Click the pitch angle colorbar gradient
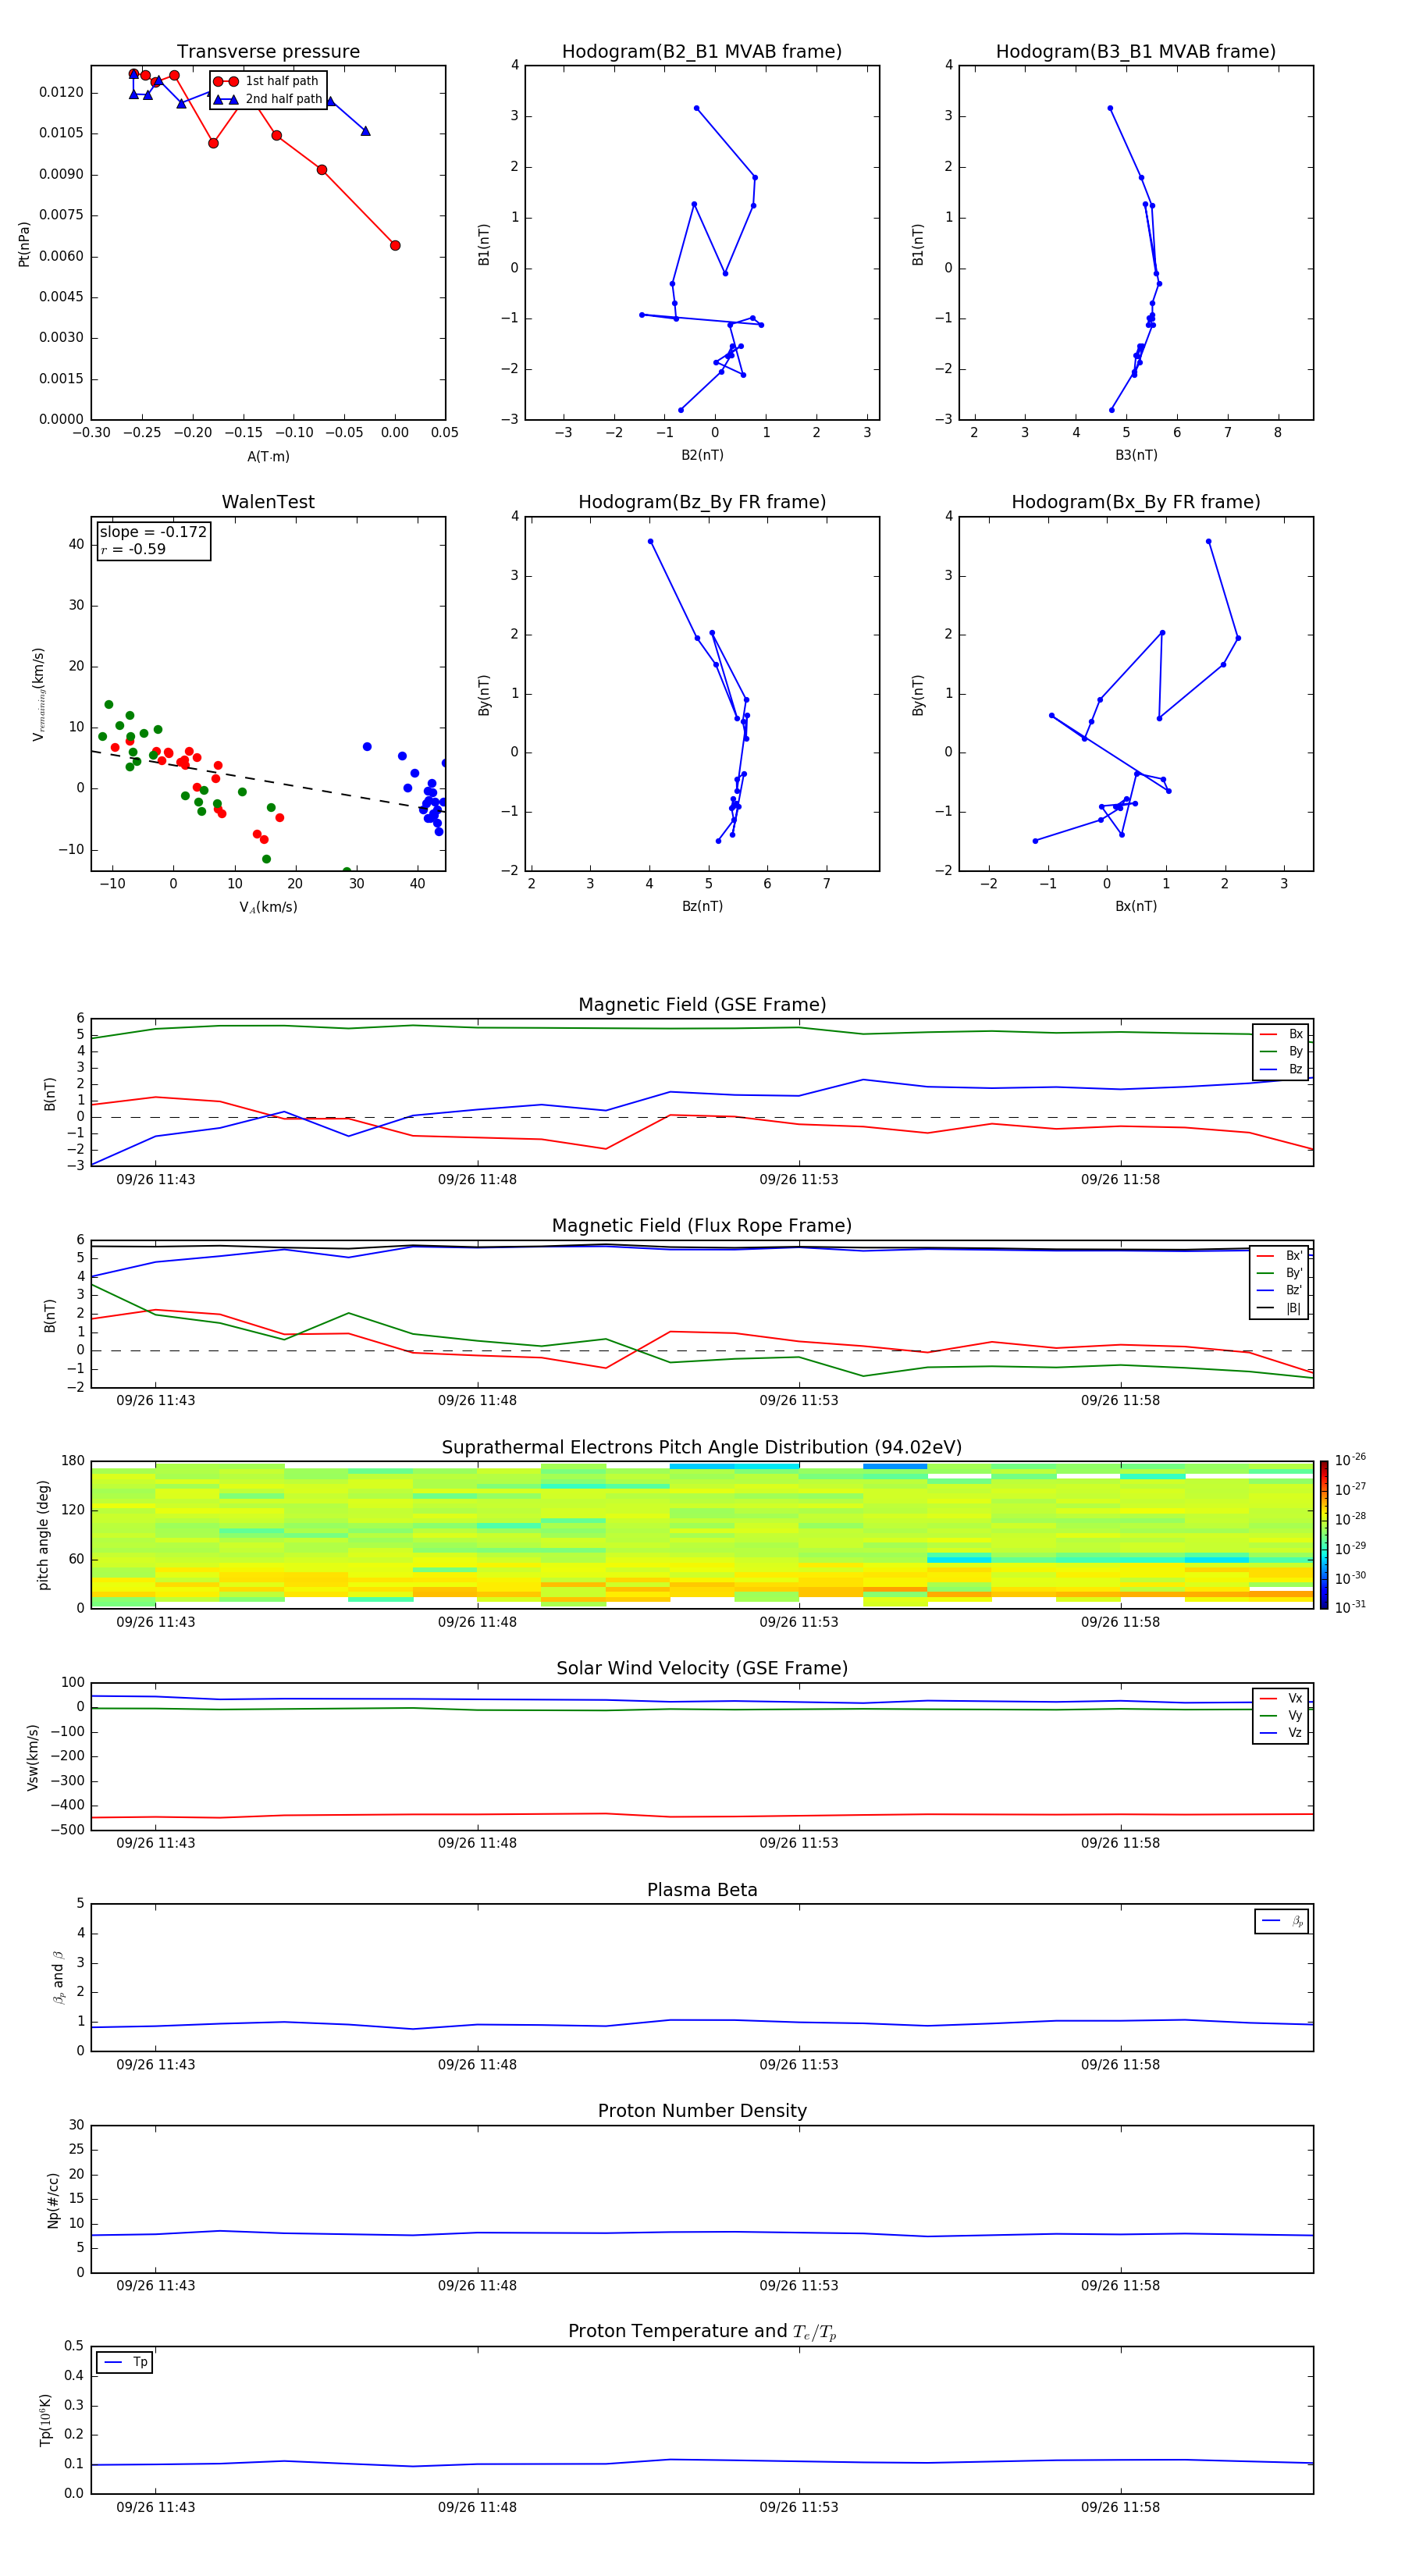The width and height of the screenshot is (1405, 2576). point(1324,1535)
